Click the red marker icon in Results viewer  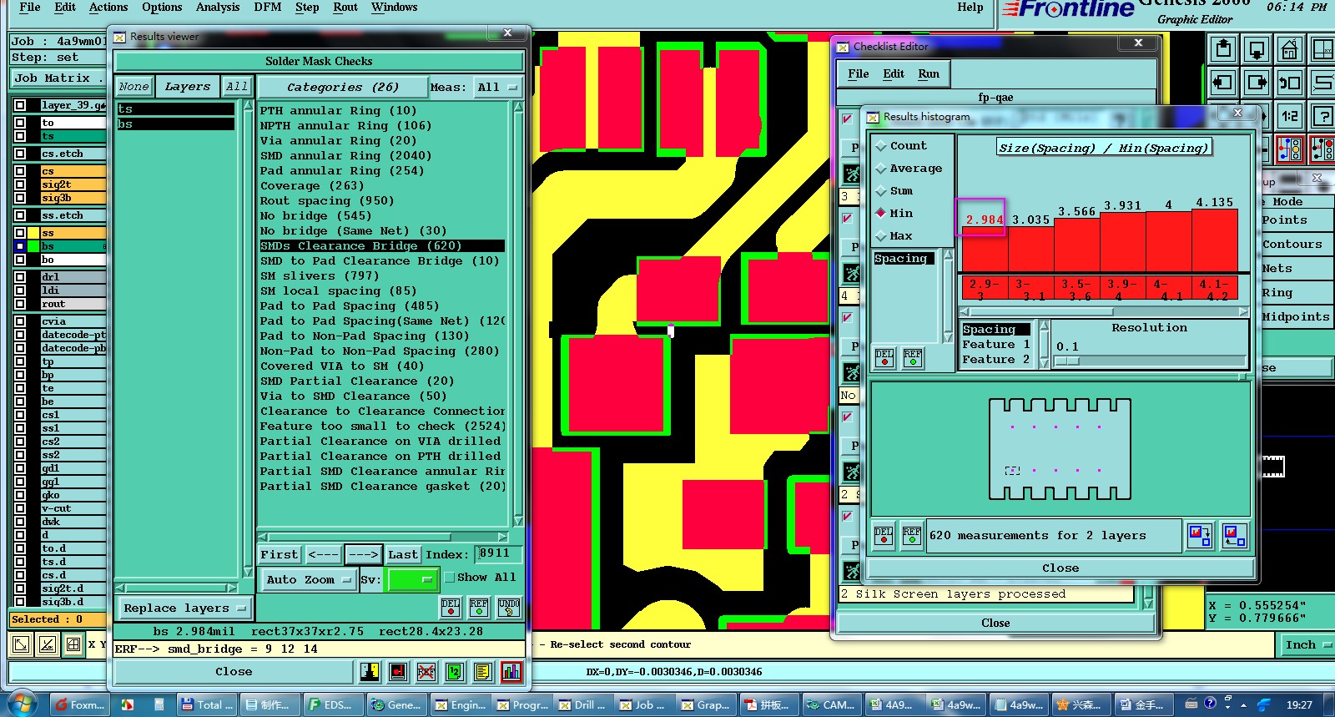[398, 672]
